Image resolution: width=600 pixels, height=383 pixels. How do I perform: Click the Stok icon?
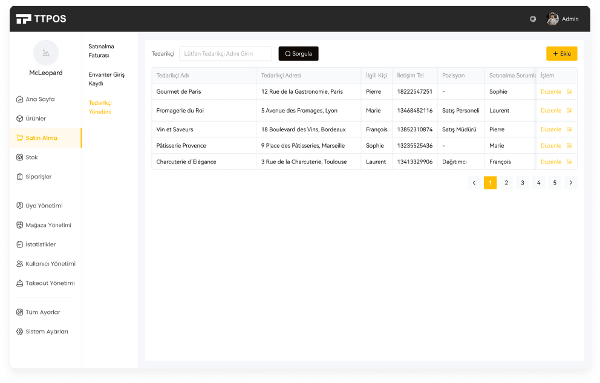(19, 157)
